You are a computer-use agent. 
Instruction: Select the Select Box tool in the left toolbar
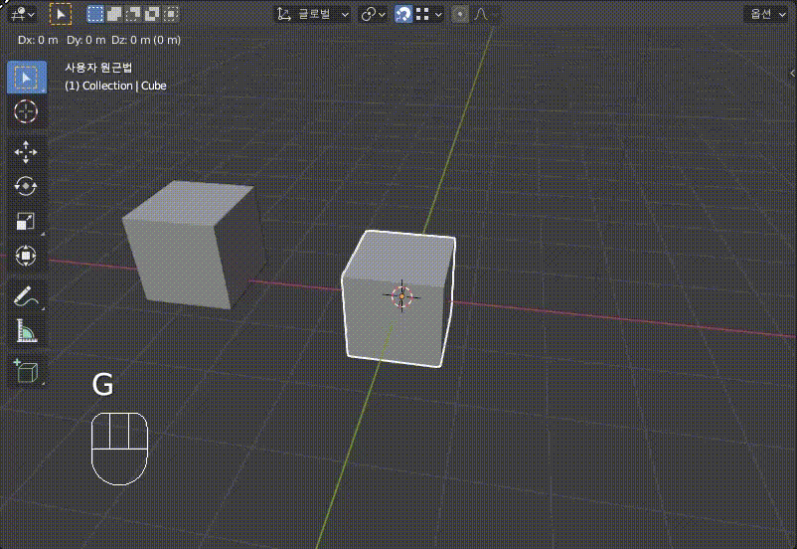(27, 78)
